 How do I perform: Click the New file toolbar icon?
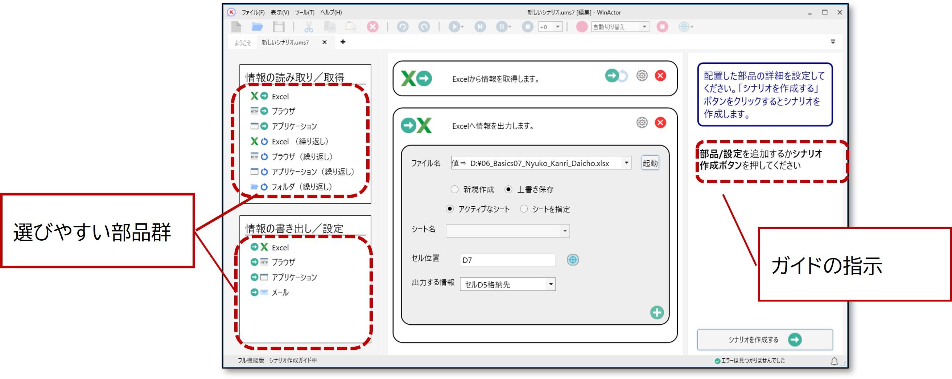(236, 26)
